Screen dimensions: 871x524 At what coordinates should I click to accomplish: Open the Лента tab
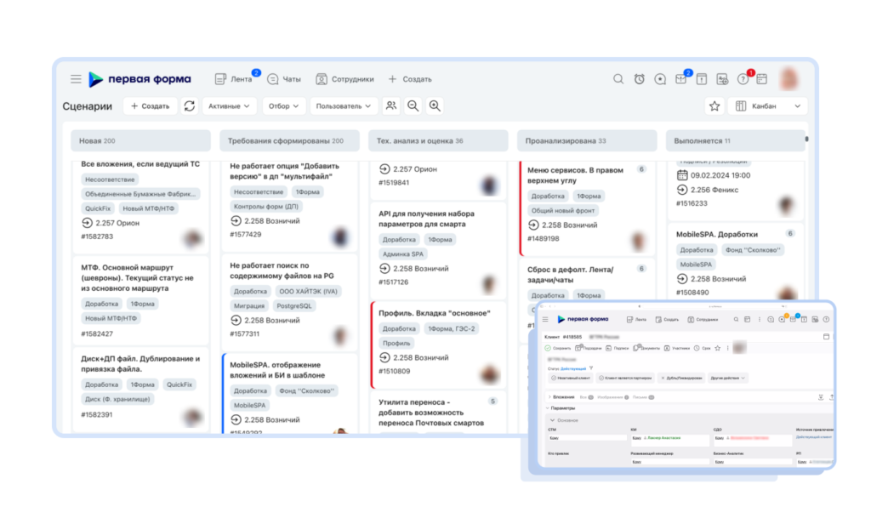234,79
